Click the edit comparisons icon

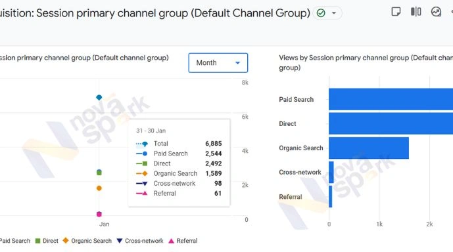click(416, 12)
